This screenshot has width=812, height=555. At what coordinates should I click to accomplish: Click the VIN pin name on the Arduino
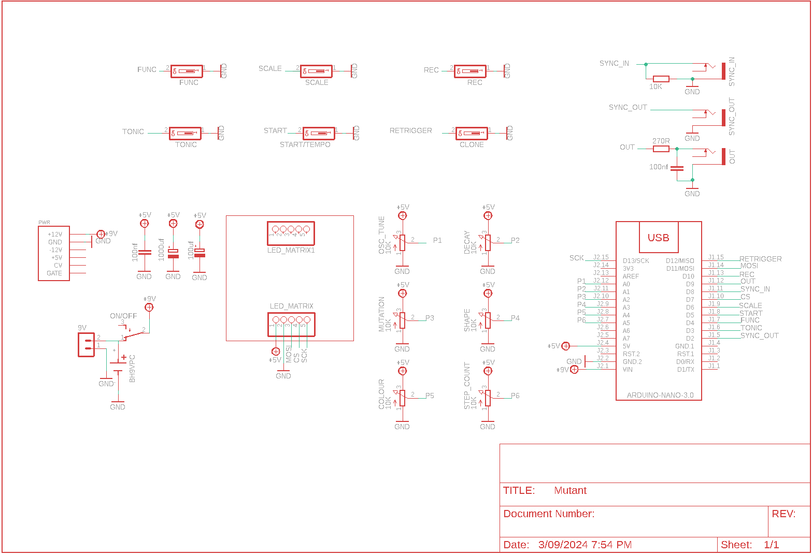tap(628, 369)
